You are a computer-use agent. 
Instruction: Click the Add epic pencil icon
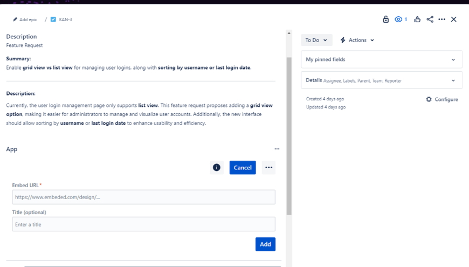tap(15, 19)
